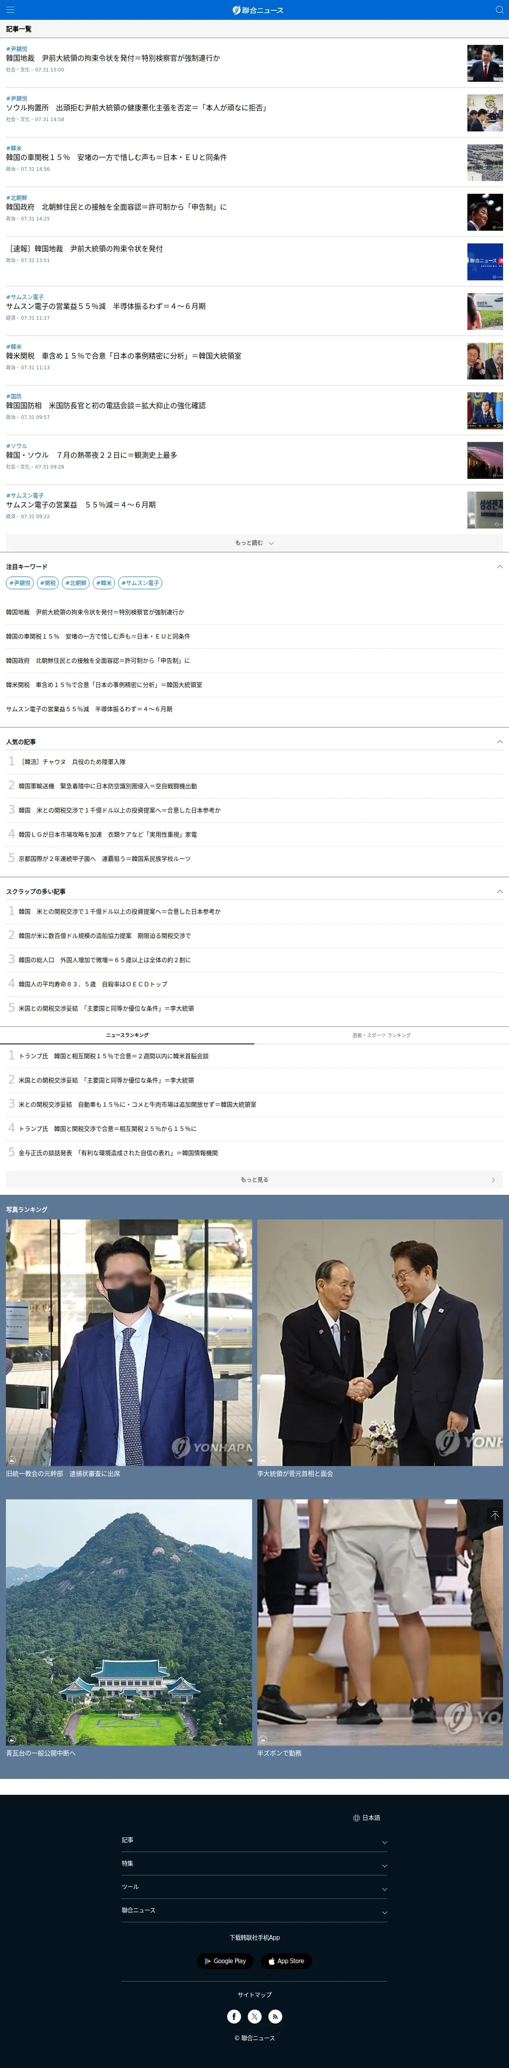Click もっと見る under news ranking
The image size is (509, 2068).
coord(254,1179)
